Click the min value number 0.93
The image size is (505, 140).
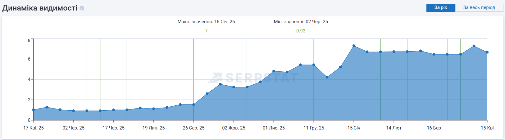tap(301, 31)
